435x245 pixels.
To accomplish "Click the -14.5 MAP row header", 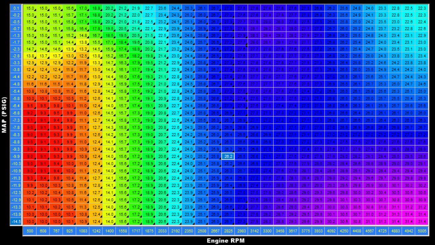I will click(x=16, y=221).
